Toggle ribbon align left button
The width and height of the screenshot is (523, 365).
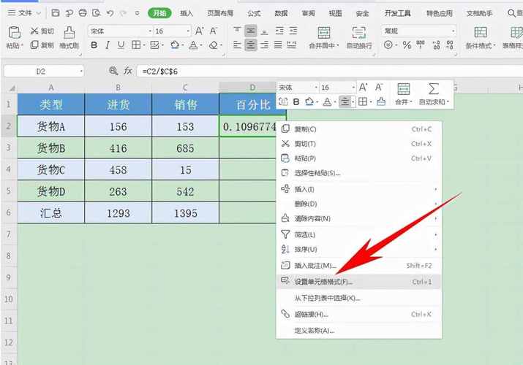click(x=237, y=45)
